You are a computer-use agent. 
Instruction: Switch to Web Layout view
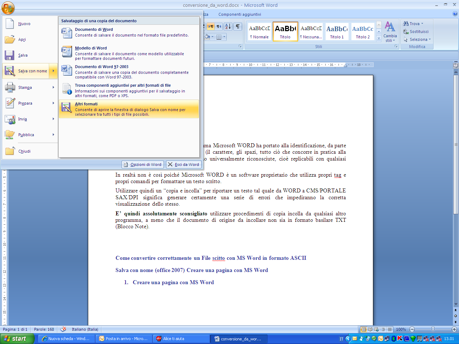tap(377, 329)
